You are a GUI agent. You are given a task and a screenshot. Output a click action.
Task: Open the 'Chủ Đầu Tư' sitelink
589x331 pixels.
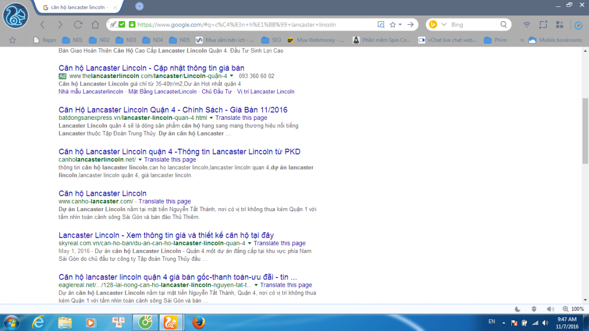[217, 91]
